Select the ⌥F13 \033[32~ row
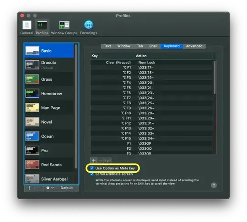 click(151, 128)
